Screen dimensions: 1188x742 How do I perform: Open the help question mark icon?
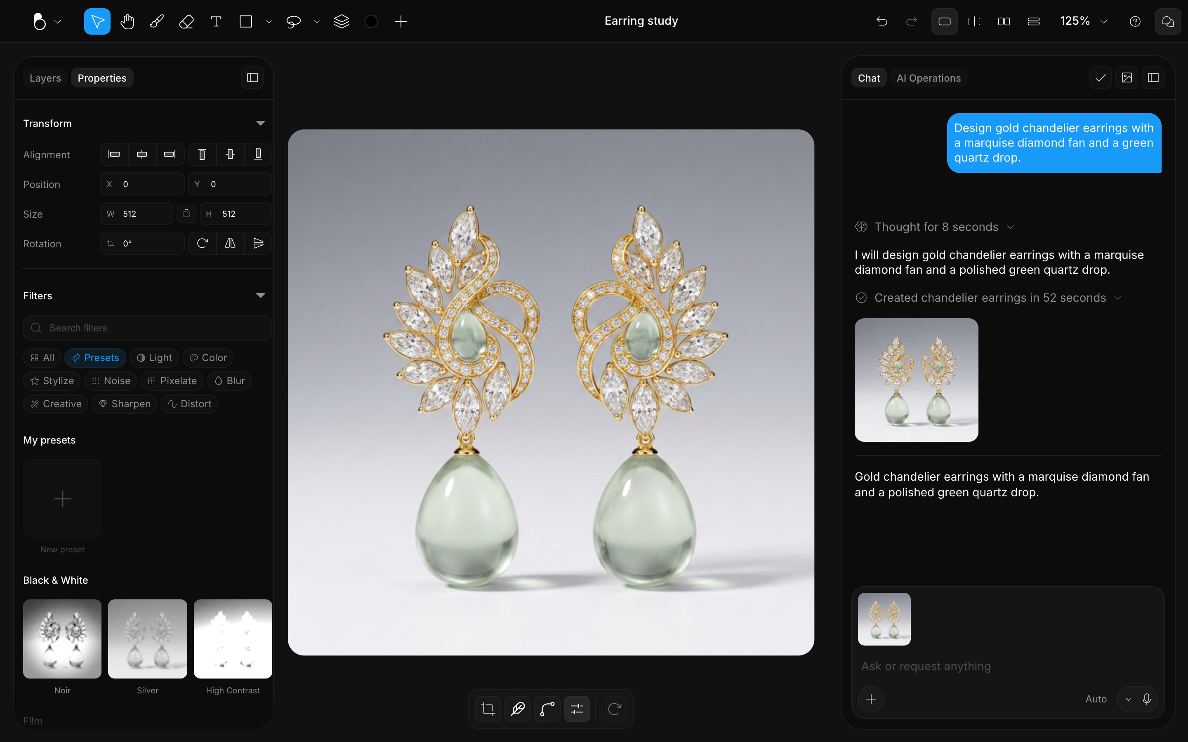point(1135,21)
